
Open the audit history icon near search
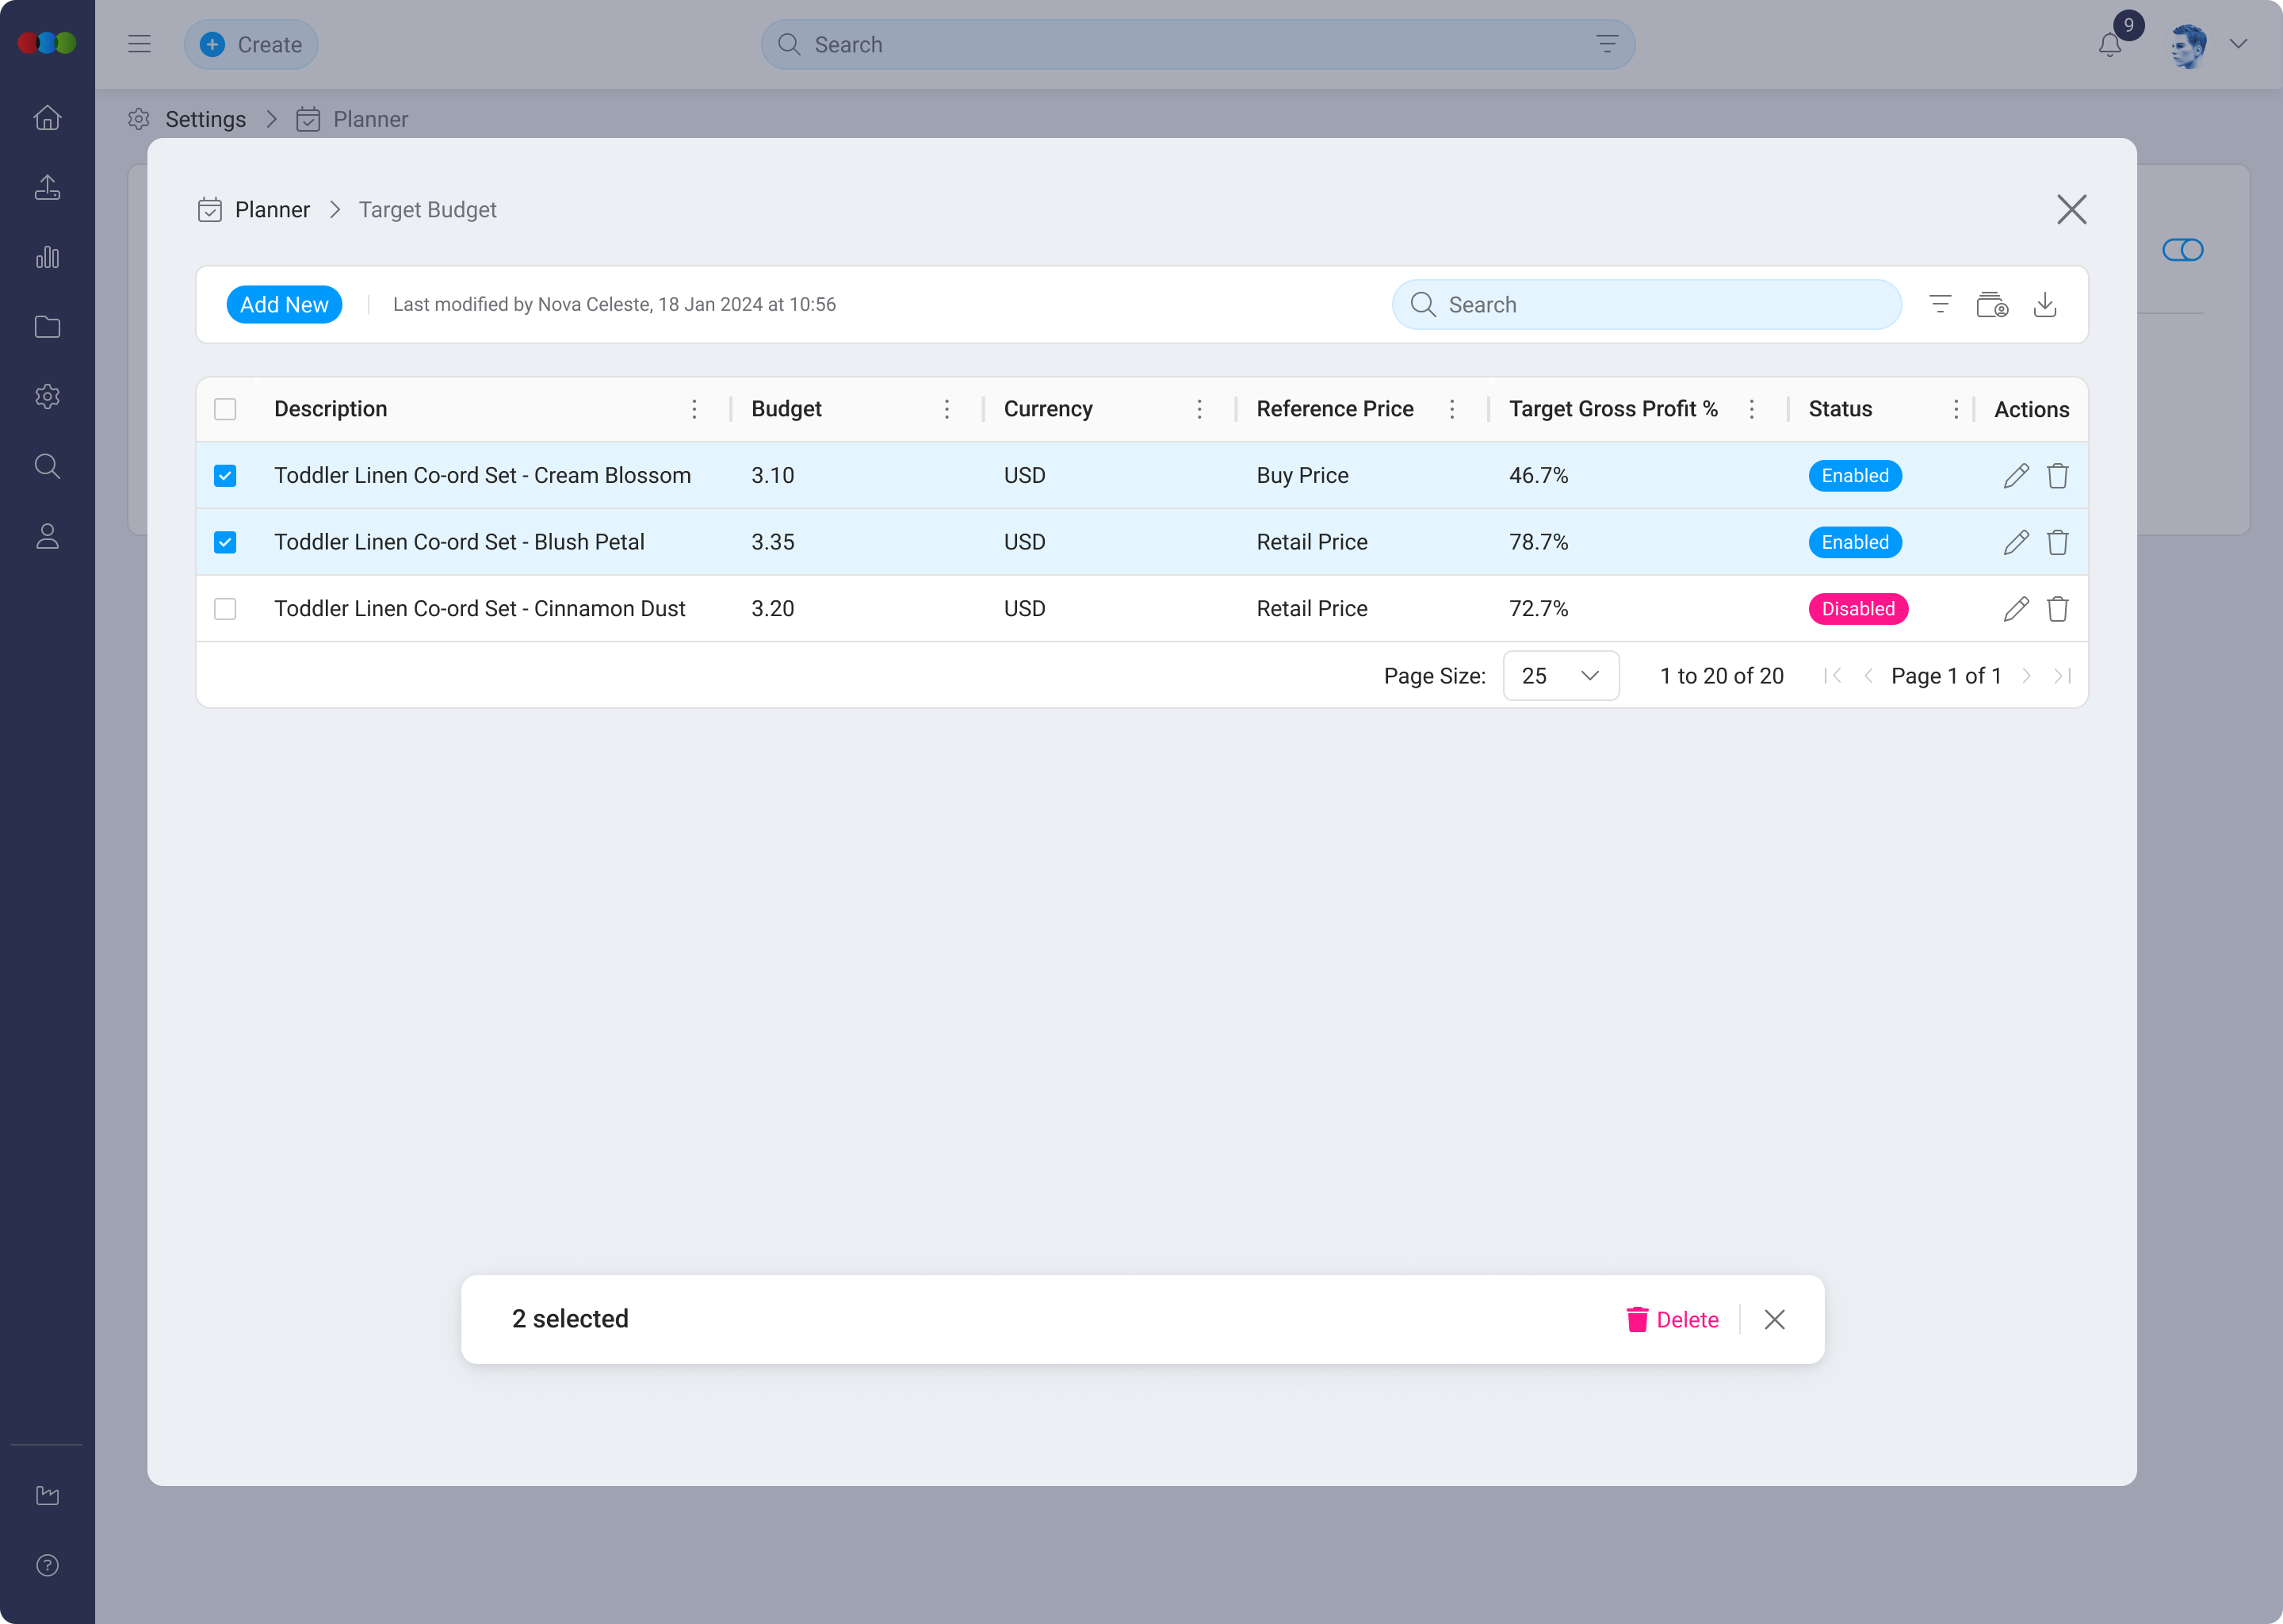tap(1992, 304)
